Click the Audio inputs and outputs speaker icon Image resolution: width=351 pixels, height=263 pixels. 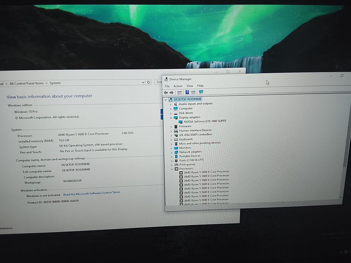pyautogui.click(x=175, y=104)
